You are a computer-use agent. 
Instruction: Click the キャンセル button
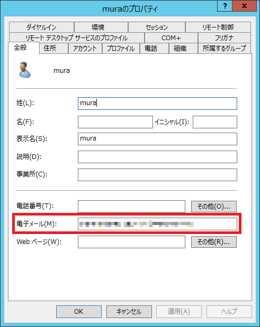(x=129, y=312)
